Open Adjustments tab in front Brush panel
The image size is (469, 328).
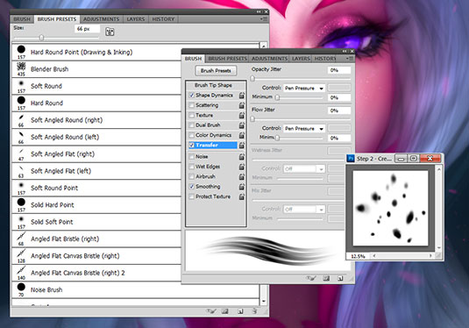[269, 59]
